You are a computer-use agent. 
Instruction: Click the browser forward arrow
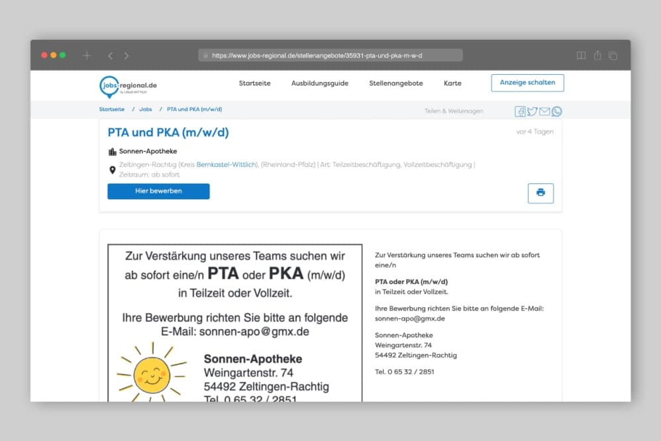(127, 56)
